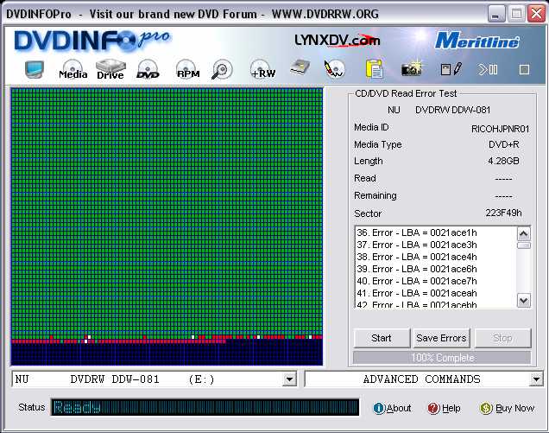Click Save Errors button
This screenshot has height=433, width=549.
[x=441, y=338]
